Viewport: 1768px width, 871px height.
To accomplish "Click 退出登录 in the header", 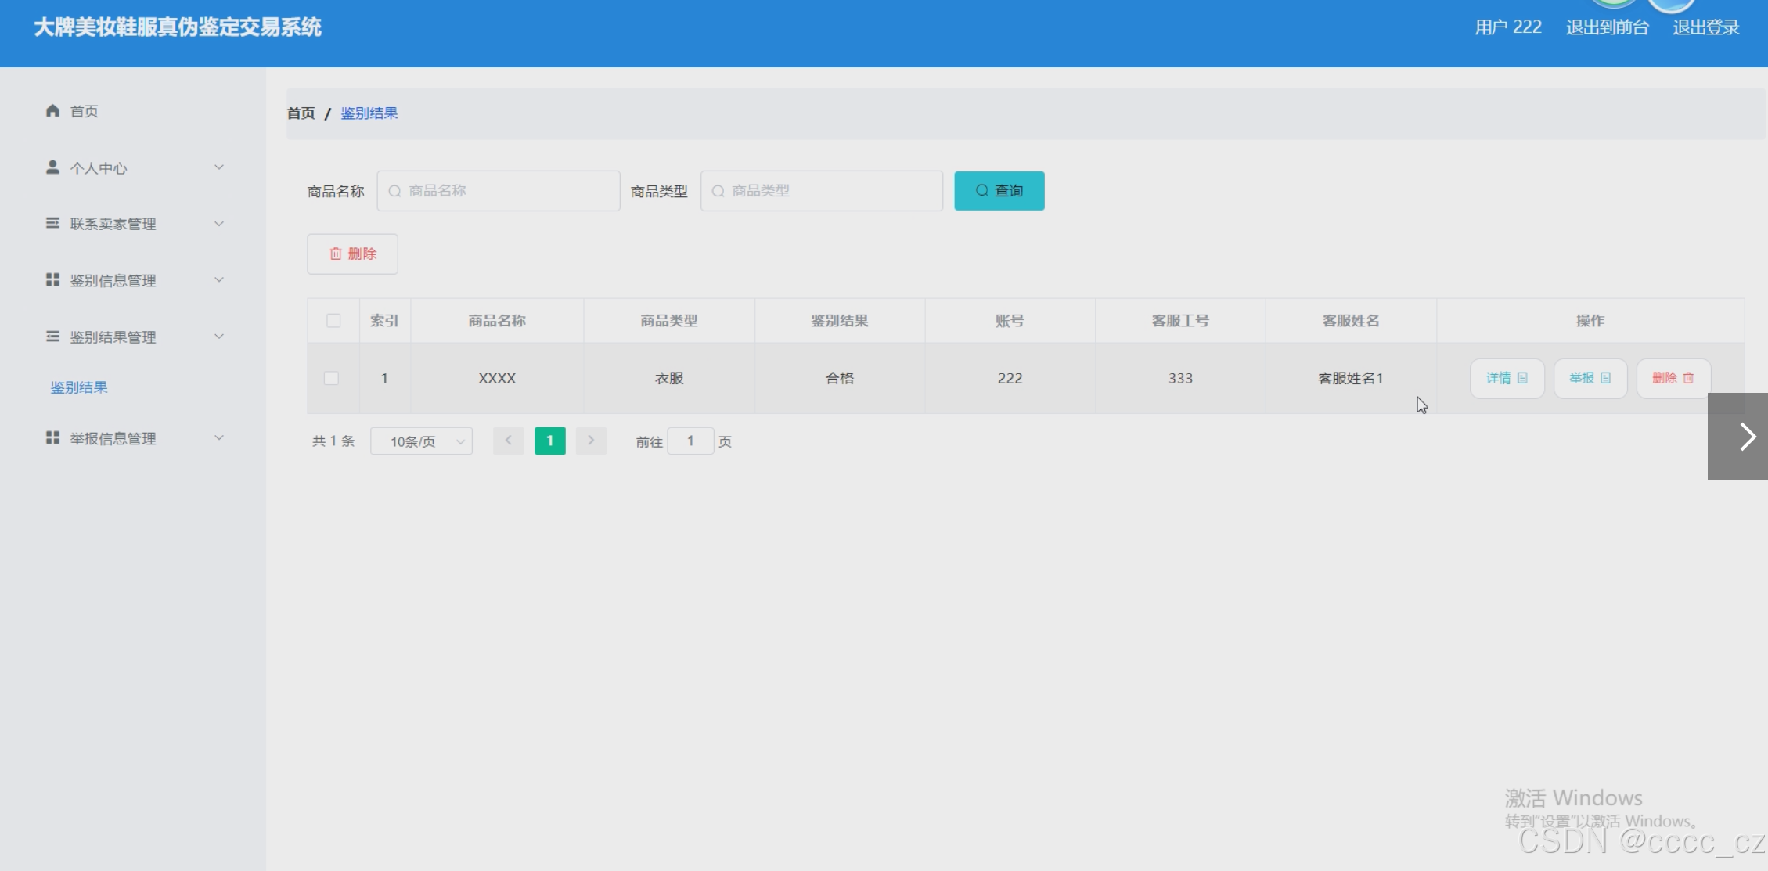I will coord(1705,27).
